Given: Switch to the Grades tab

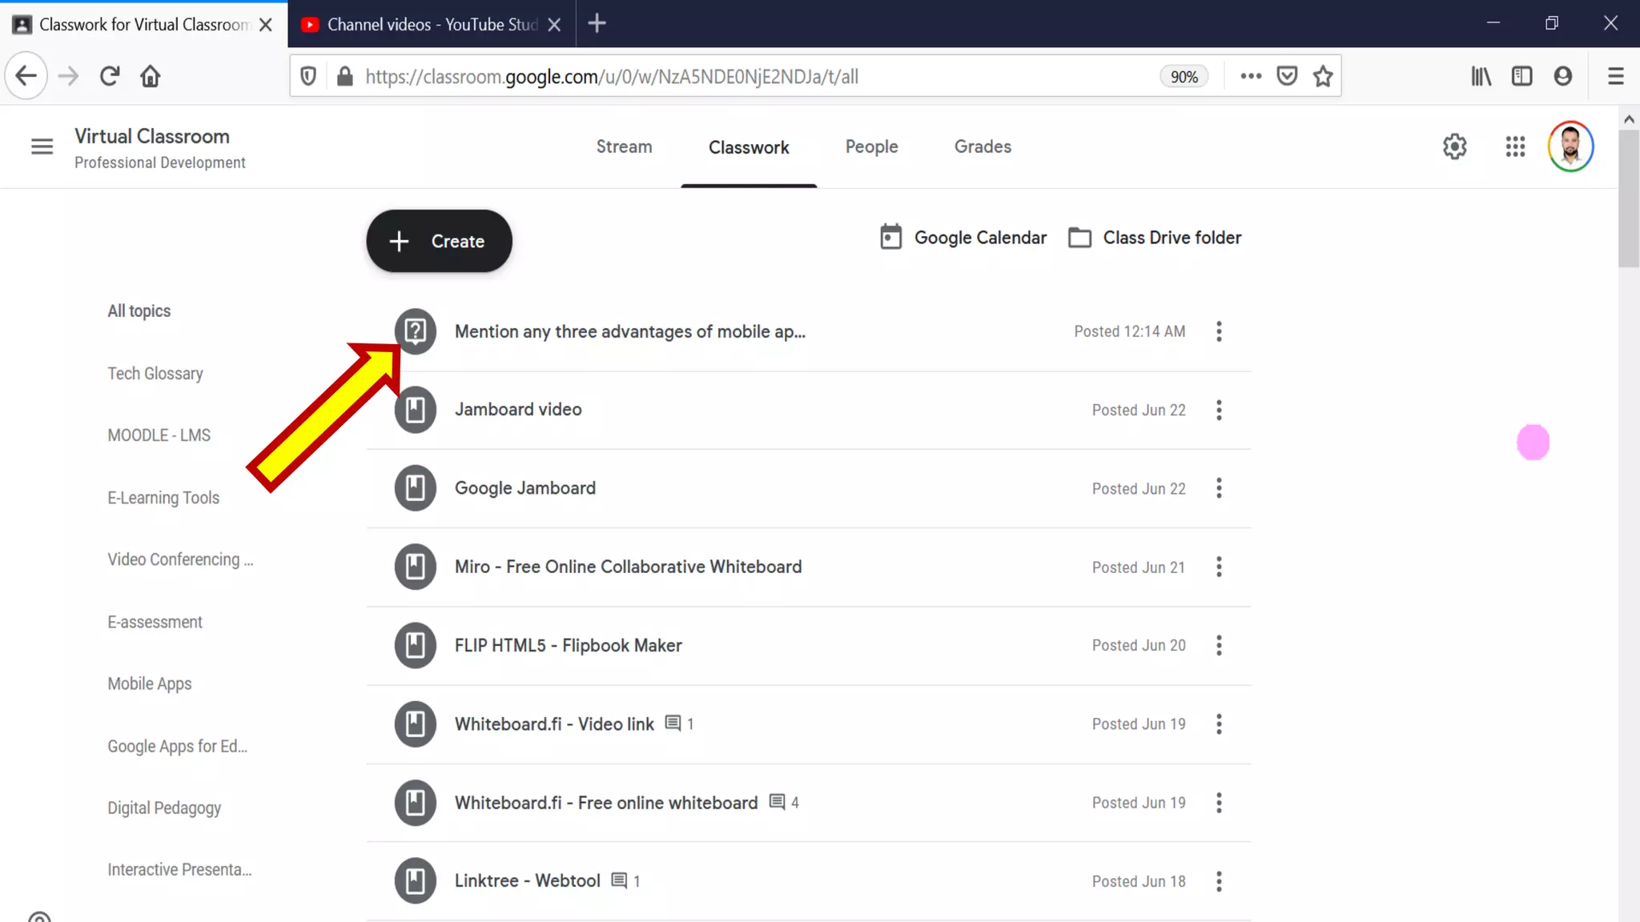Looking at the screenshot, I should point(983,146).
